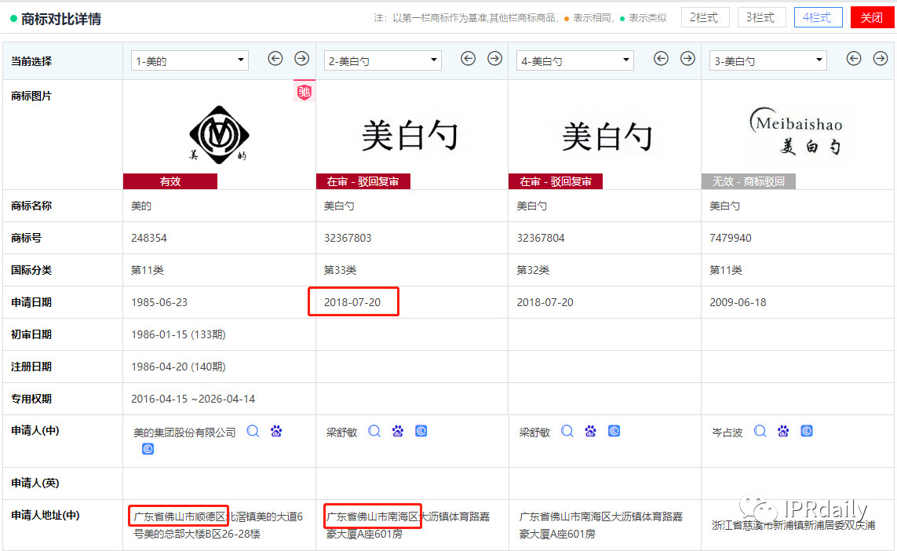Screen dimensions: 897x551
Task: Click applicant name 岑占波
Action: (x=727, y=432)
